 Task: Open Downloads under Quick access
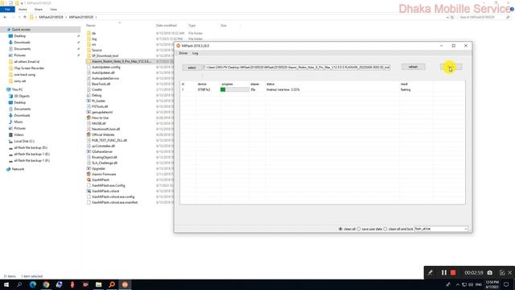click(22, 43)
